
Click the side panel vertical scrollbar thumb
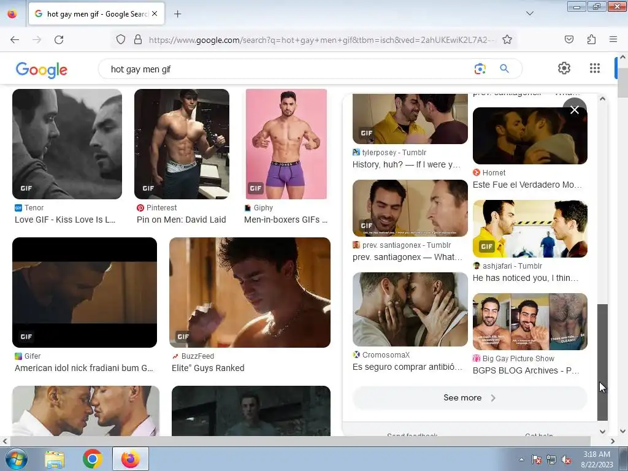pos(602,362)
